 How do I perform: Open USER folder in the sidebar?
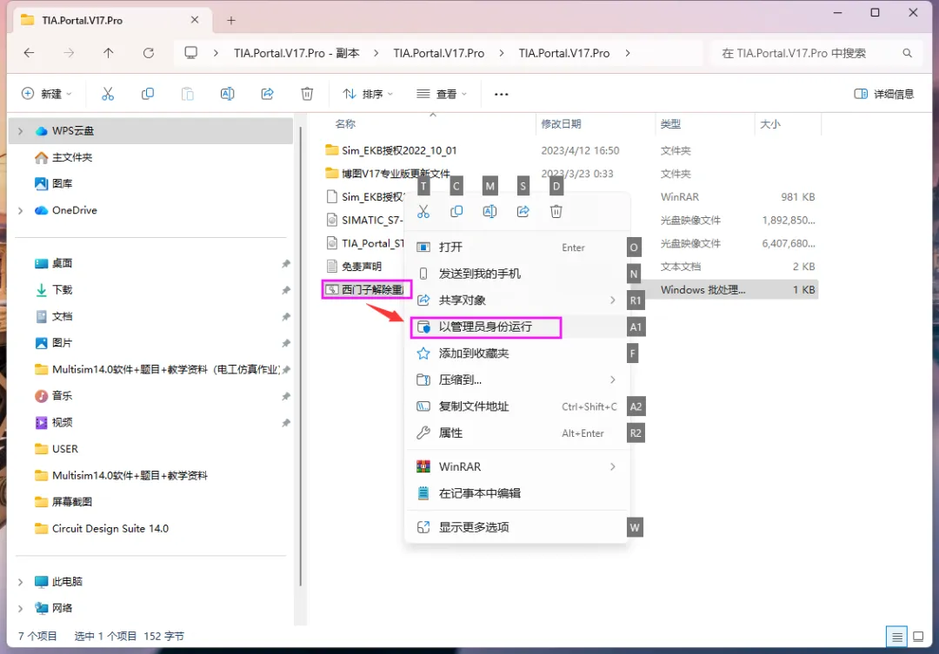(x=57, y=449)
